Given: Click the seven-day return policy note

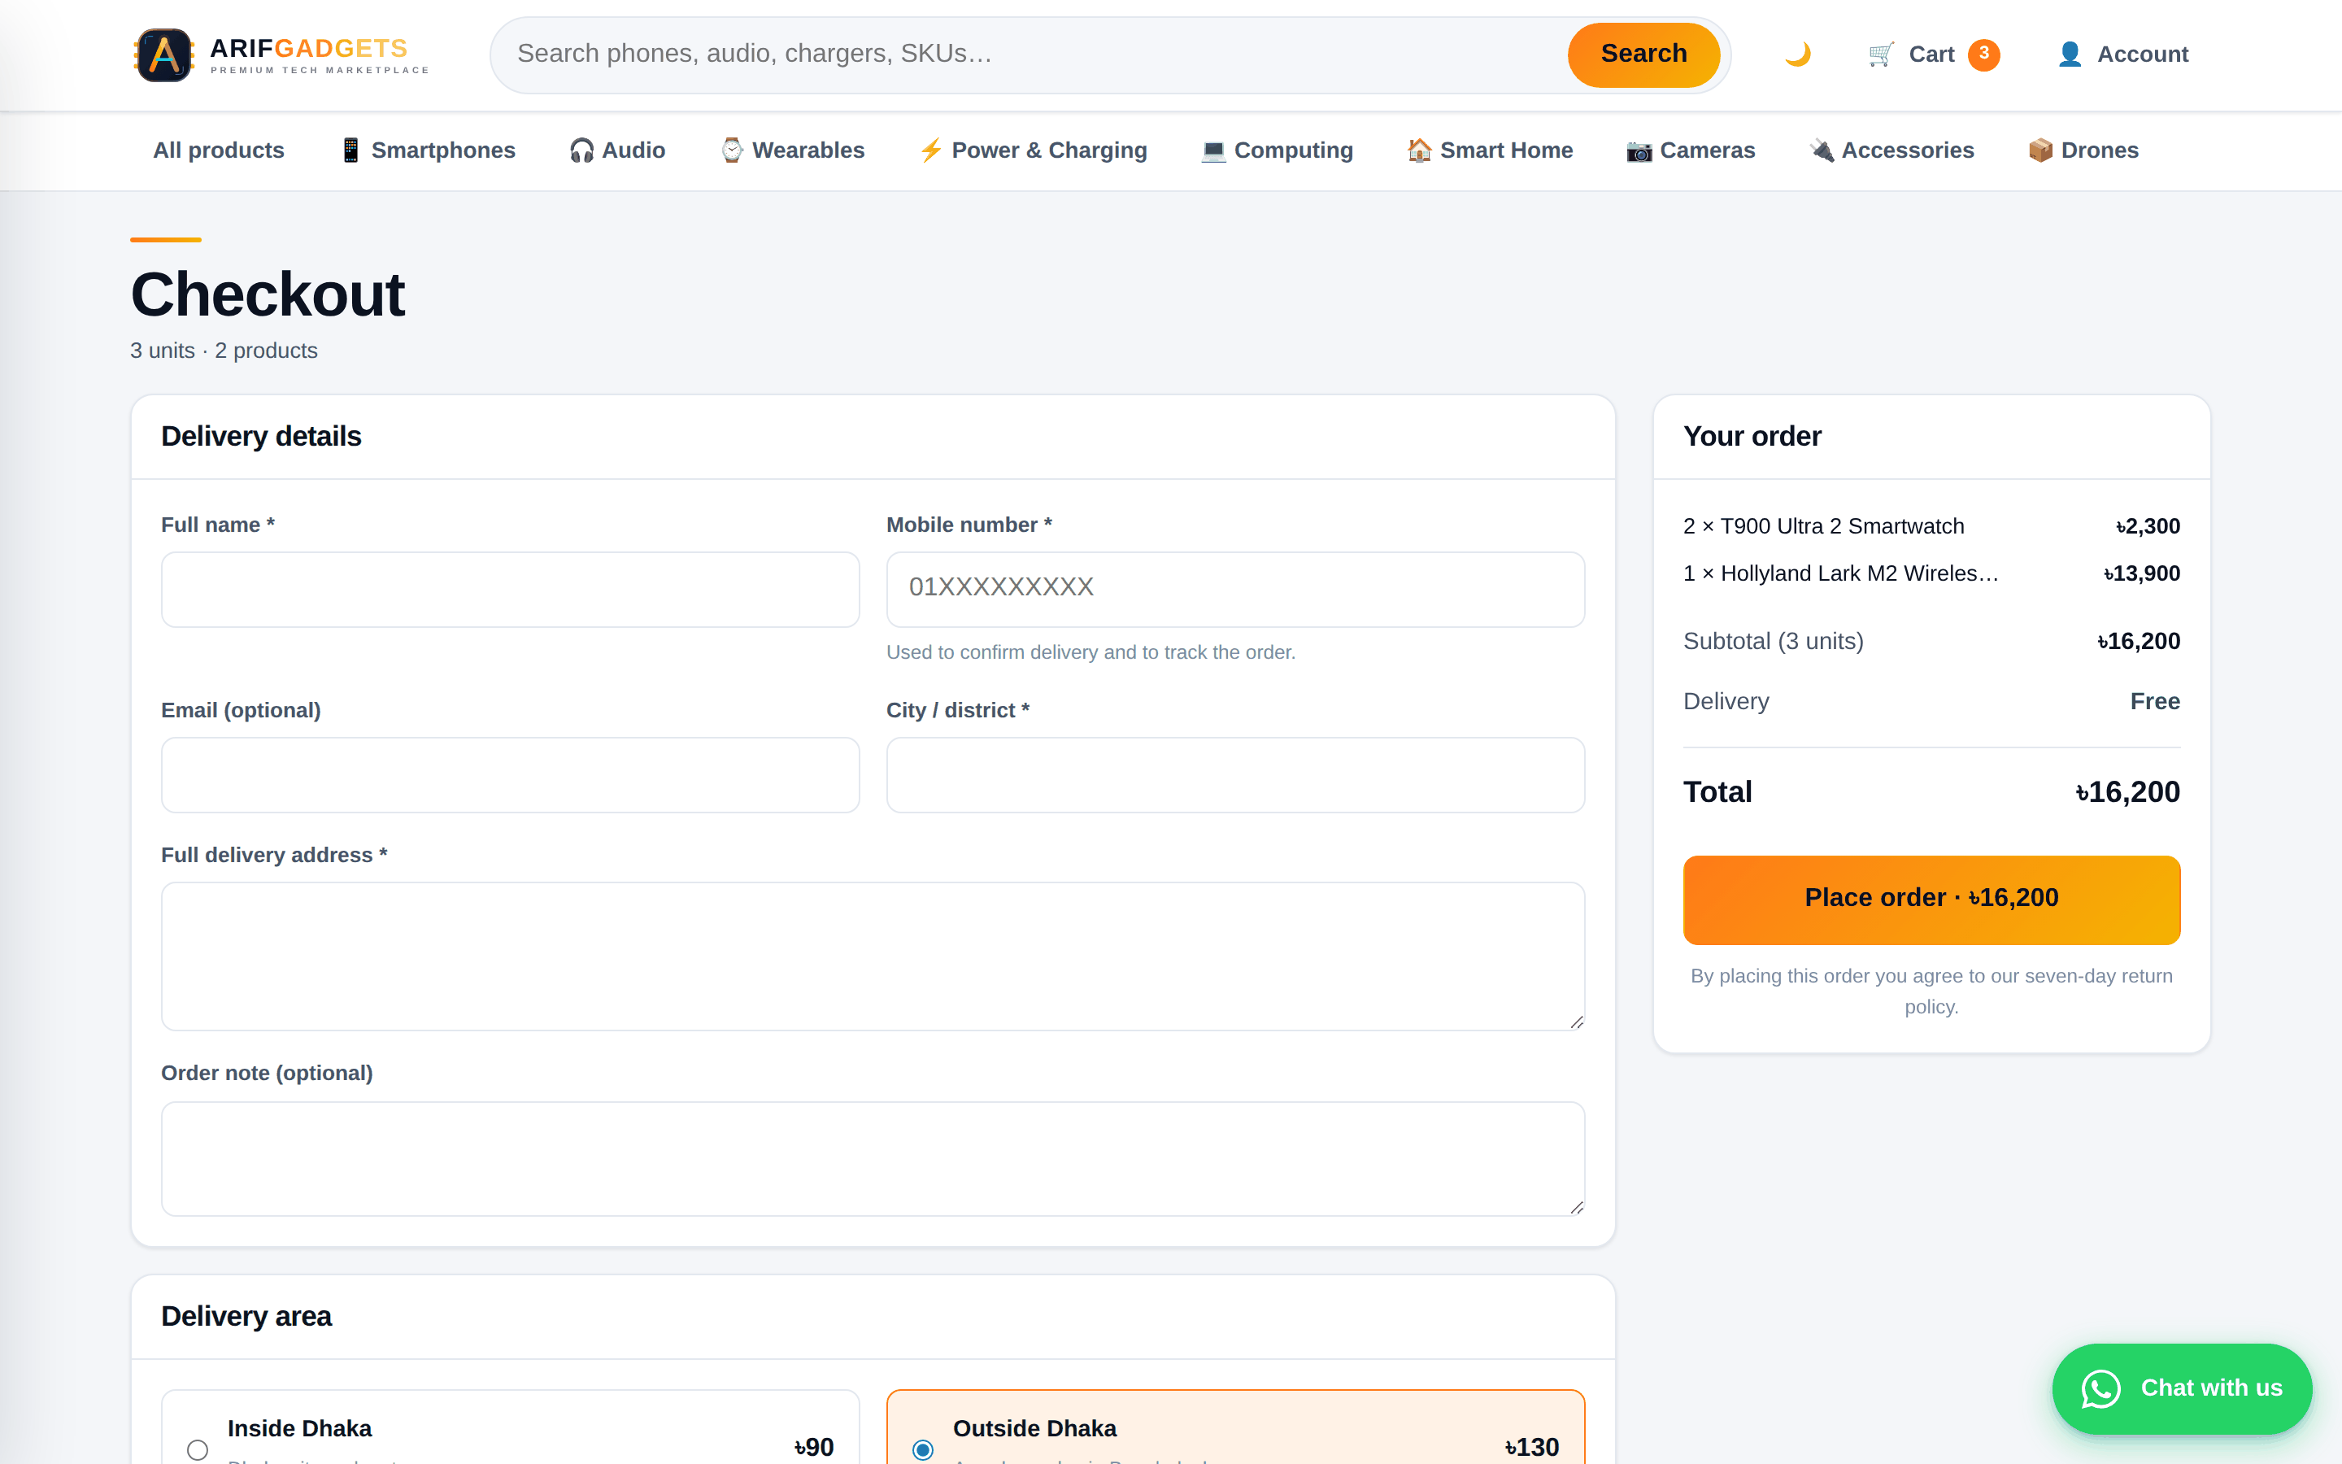Looking at the screenshot, I should click(1931, 991).
